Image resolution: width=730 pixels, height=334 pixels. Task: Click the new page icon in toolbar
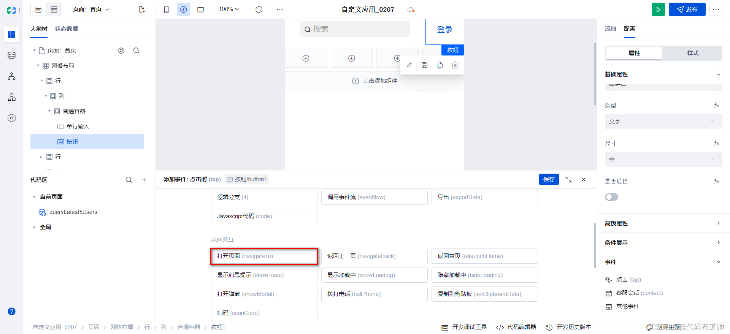[x=142, y=9]
